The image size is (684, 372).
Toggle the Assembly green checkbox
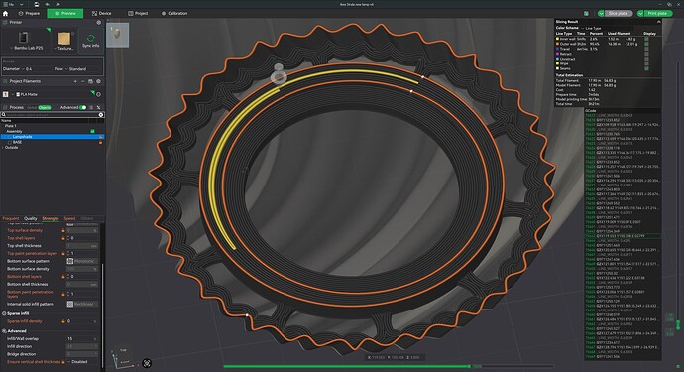92,131
